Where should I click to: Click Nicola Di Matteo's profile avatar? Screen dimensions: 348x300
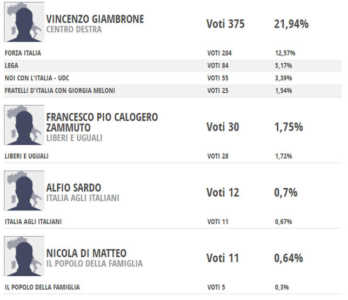coord(24,256)
